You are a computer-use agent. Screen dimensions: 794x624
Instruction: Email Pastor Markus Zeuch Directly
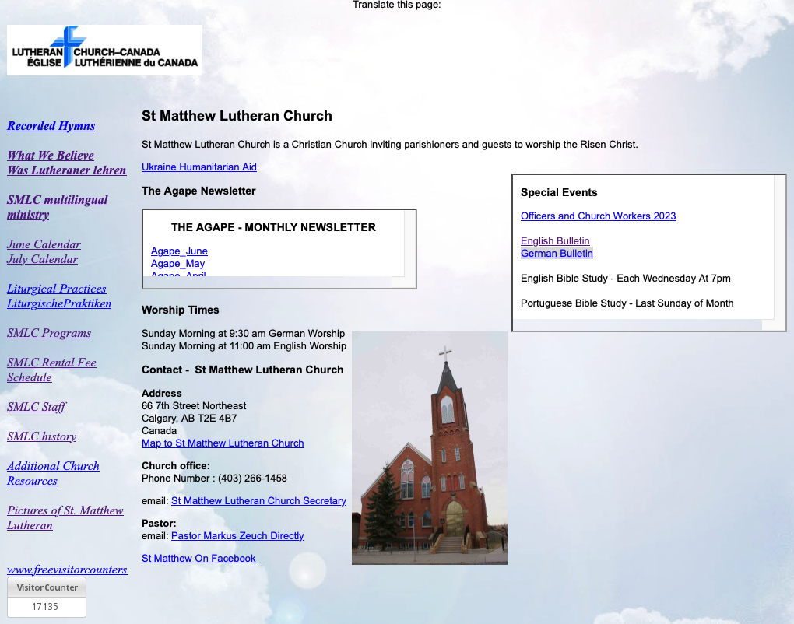[237, 536]
